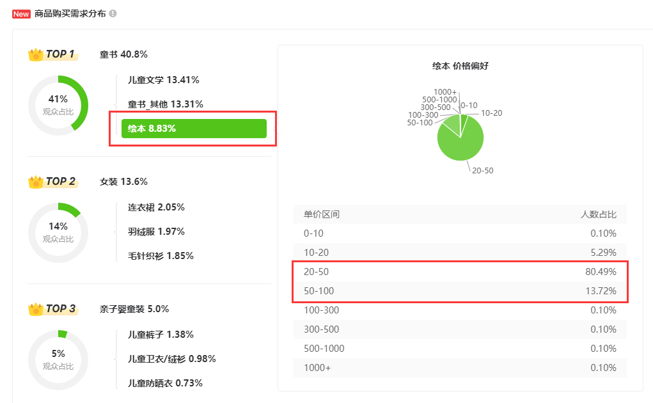Select 连衣裙 2.05% subcategory
The width and height of the screenshot is (653, 403).
pos(156,207)
